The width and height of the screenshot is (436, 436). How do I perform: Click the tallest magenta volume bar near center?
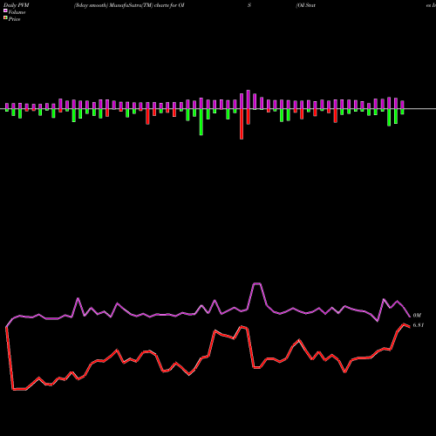[249, 99]
